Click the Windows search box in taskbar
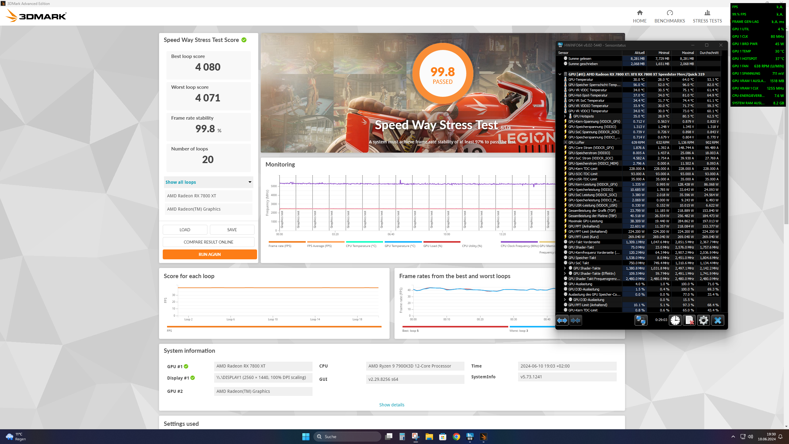The image size is (789, 444). [x=347, y=437]
